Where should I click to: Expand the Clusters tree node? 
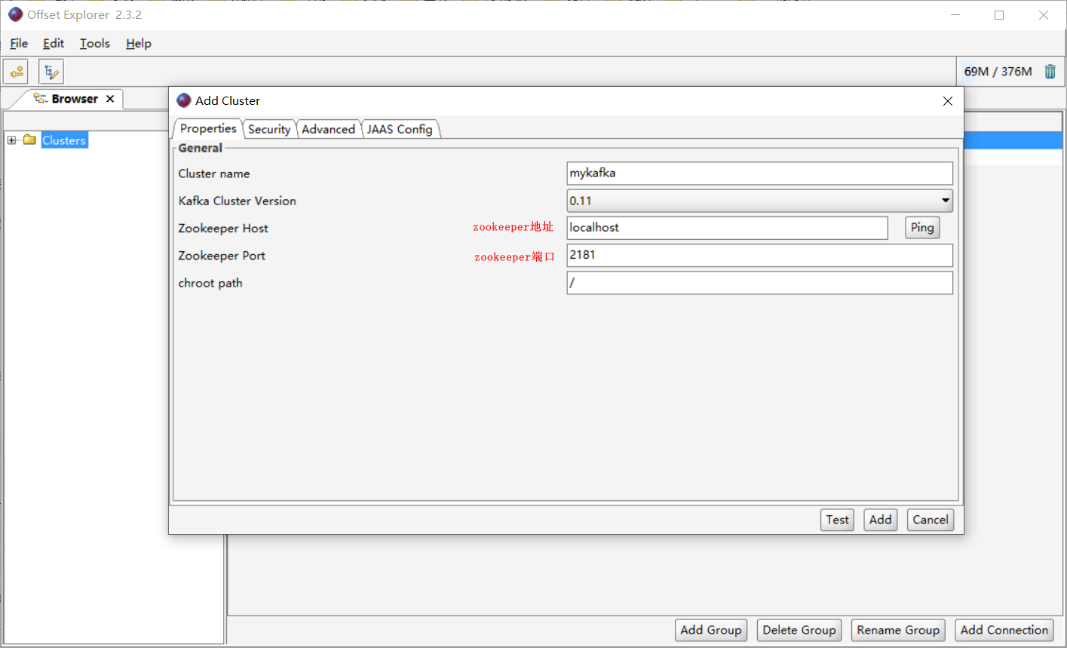(x=11, y=140)
